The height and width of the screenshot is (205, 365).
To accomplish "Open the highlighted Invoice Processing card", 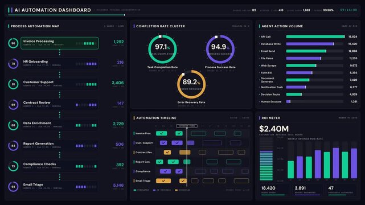I will 60,43.
